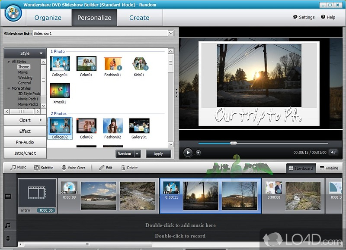Start Voice Over microphone tool

(x=73, y=168)
